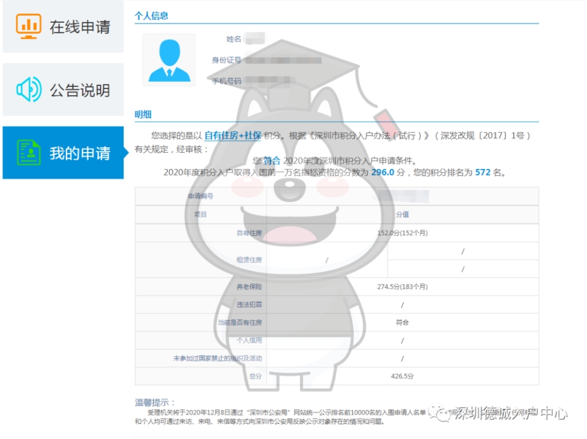Select the 姓名 label

pyautogui.click(x=234, y=39)
